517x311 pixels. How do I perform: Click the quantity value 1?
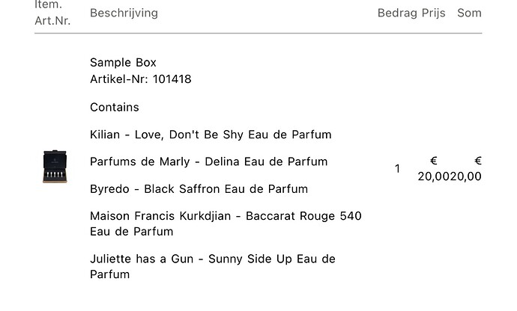click(397, 169)
